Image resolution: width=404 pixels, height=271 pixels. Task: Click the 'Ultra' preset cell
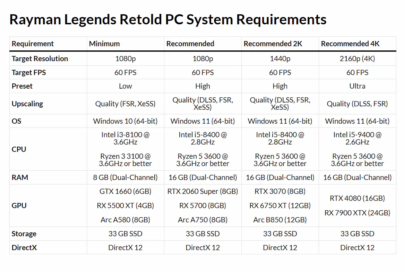[x=358, y=86]
